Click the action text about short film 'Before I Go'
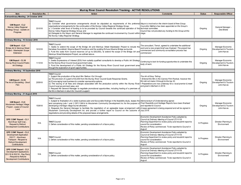 (94, 82)
